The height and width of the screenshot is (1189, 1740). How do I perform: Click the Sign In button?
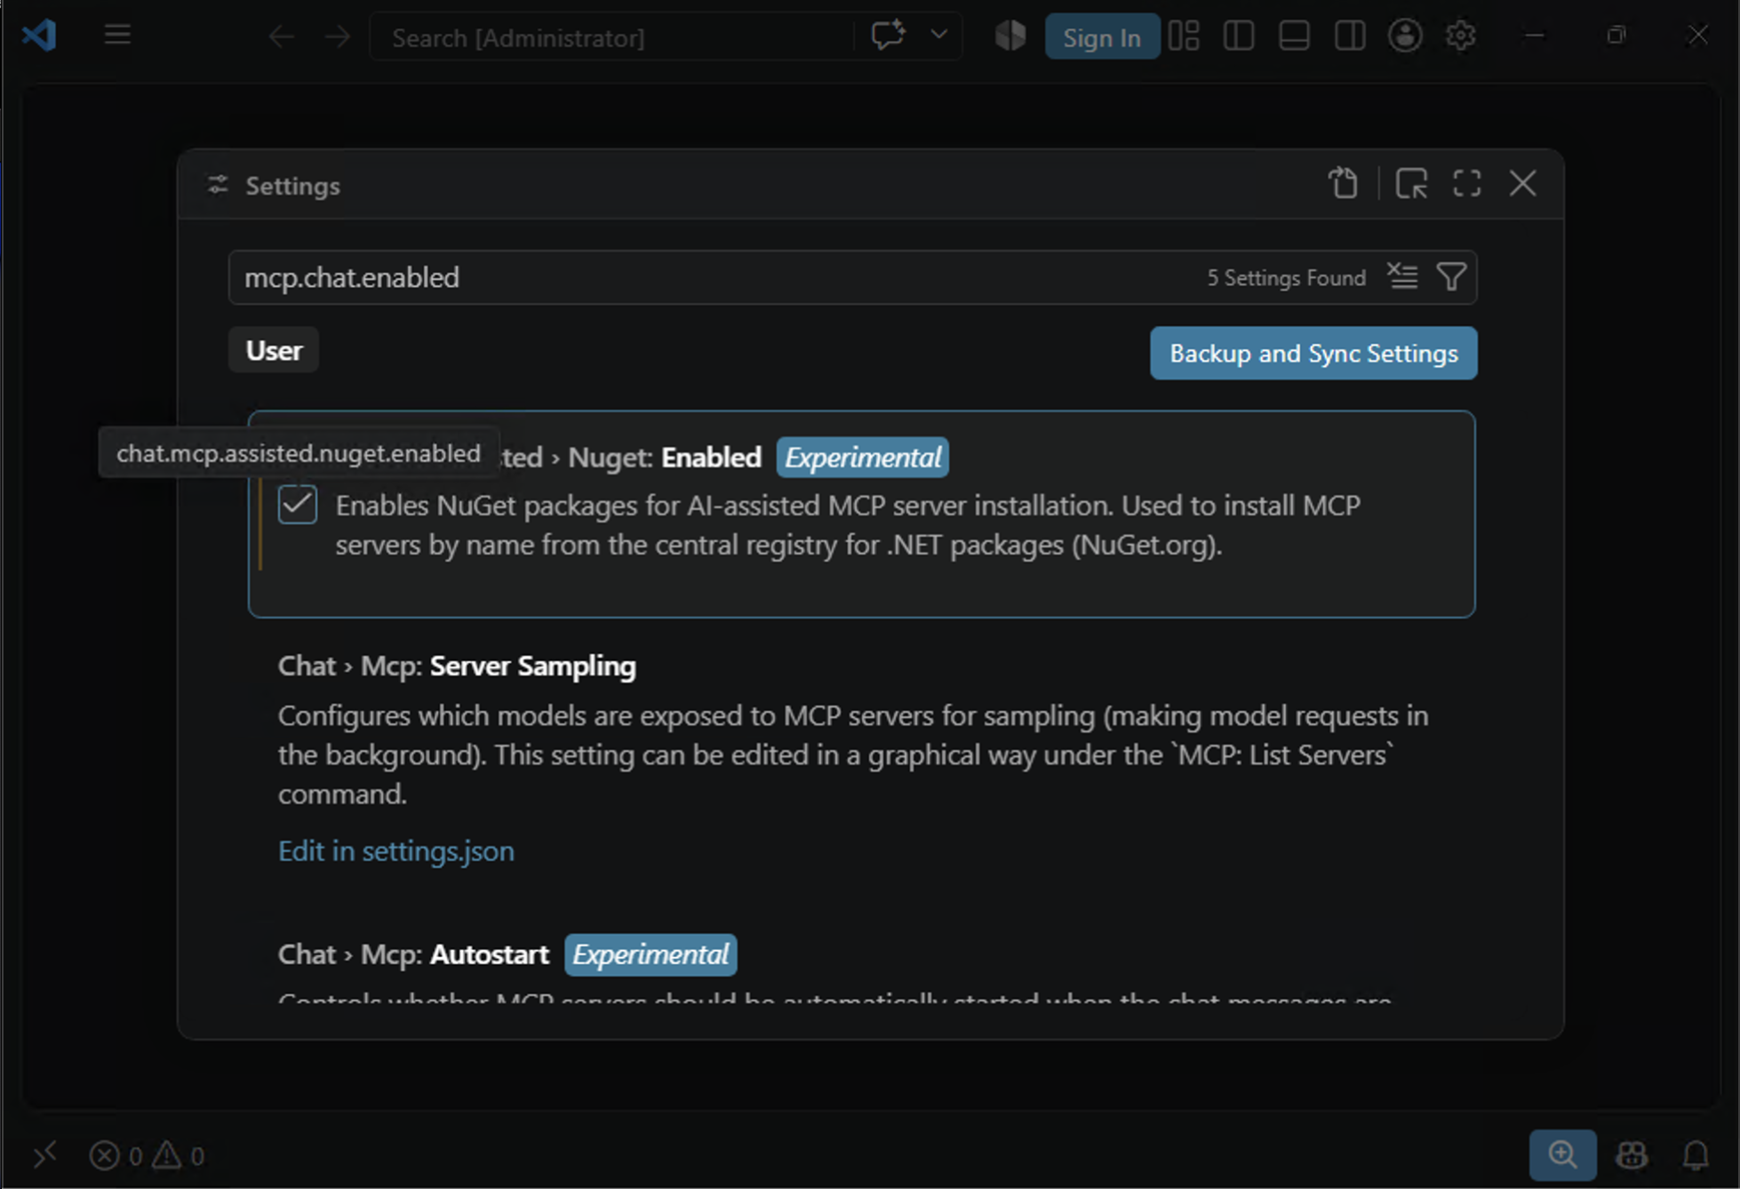(x=1102, y=37)
